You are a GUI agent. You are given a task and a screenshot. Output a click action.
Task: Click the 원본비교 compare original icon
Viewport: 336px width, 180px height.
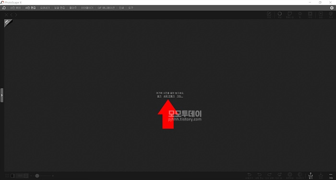click(290, 176)
